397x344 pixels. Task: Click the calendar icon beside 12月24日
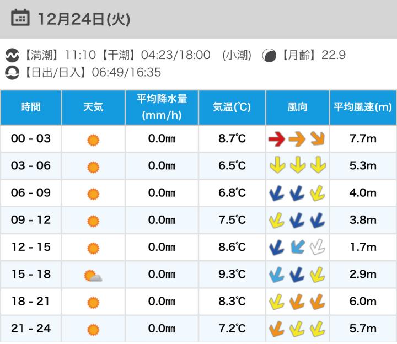pyautogui.click(x=20, y=18)
